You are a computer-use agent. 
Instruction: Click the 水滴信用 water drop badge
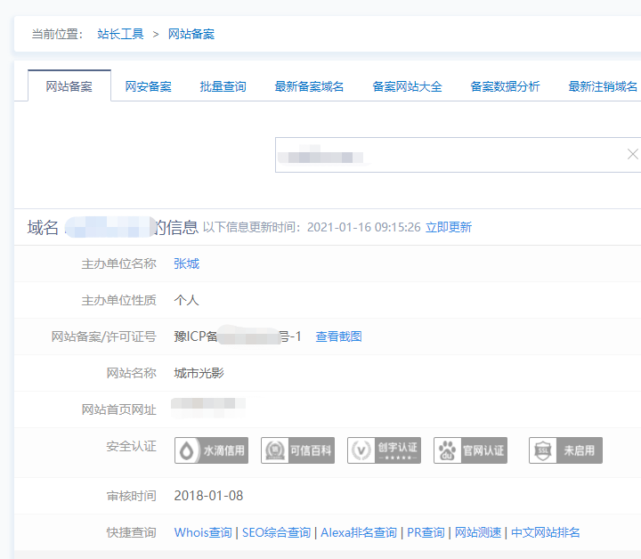click(x=211, y=450)
